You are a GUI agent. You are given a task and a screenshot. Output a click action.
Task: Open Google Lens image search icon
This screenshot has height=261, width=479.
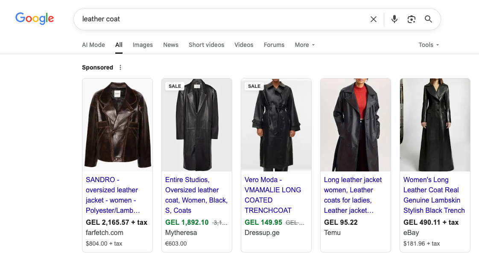click(x=411, y=19)
